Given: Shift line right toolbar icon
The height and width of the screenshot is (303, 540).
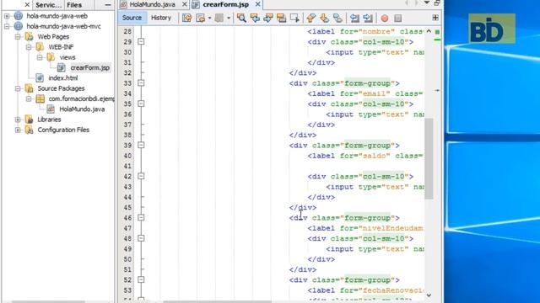Looking at the screenshot, I should tap(368, 18).
